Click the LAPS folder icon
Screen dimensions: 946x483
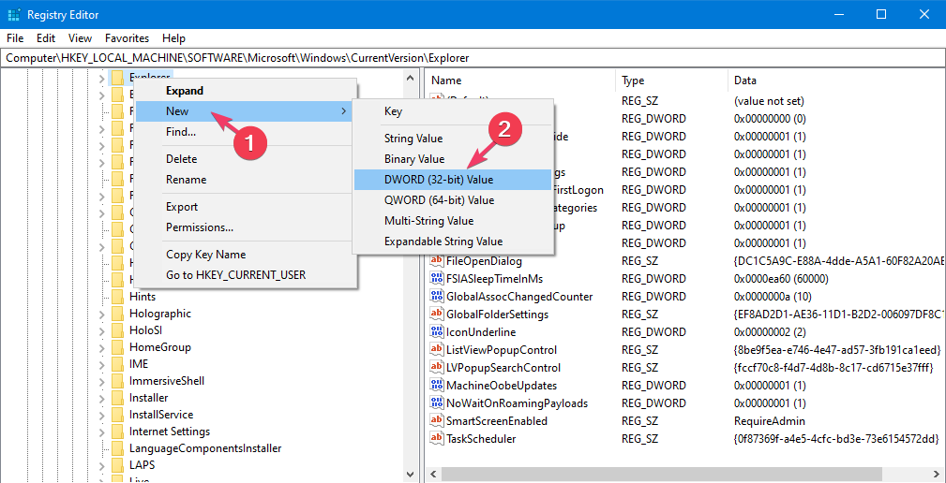pyautogui.click(x=117, y=465)
